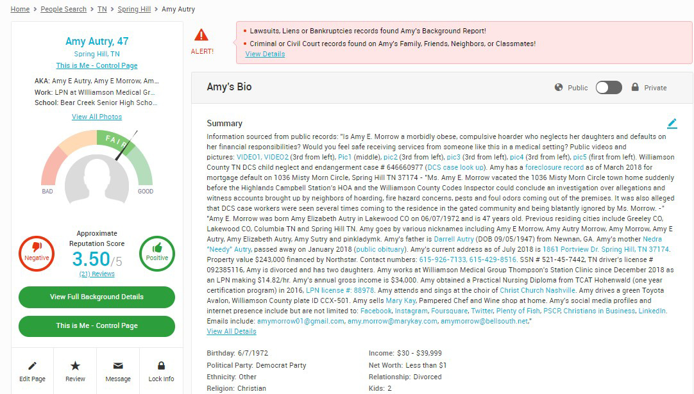Open View All Photos link
Image resolution: width=694 pixels, height=394 pixels.
pos(97,117)
